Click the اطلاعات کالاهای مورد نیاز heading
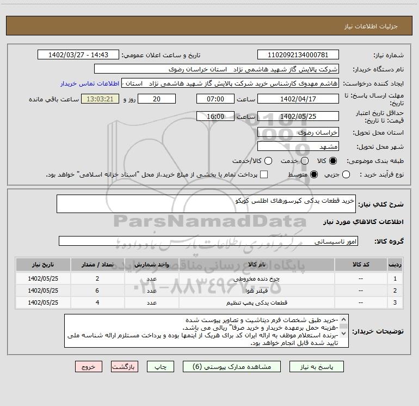 363,222
